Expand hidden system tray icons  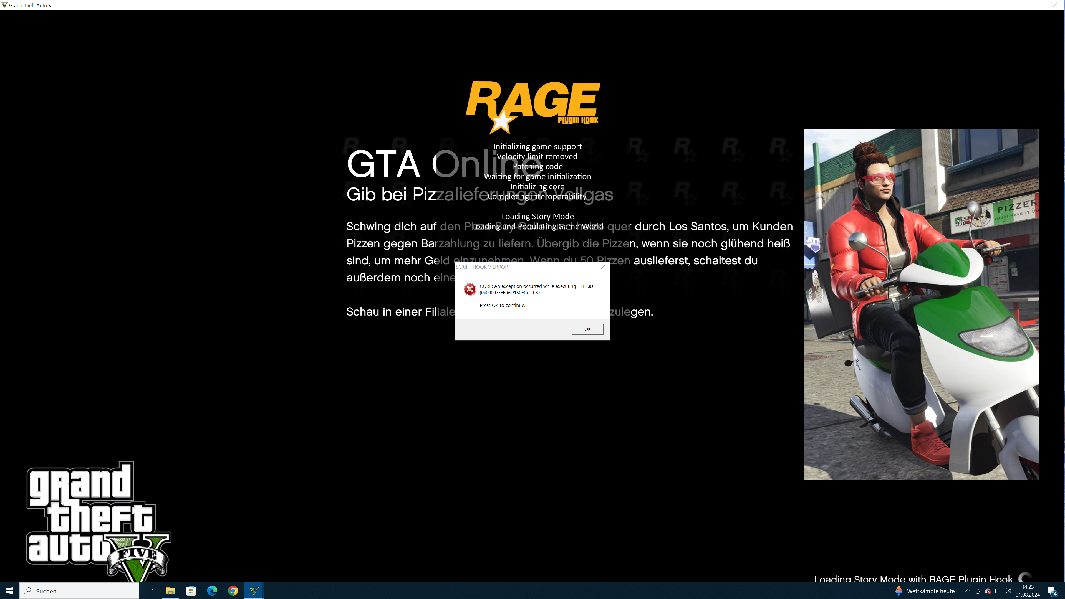tap(967, 591)
